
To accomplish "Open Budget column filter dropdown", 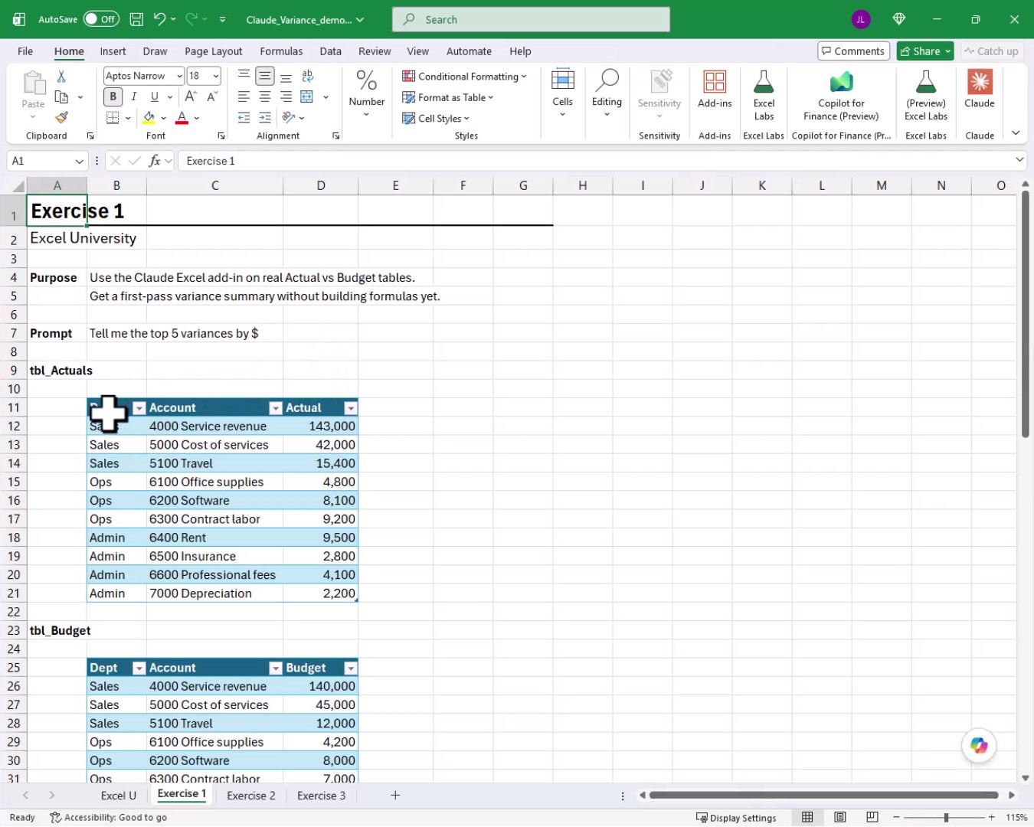I will click(x=350, y=668).
